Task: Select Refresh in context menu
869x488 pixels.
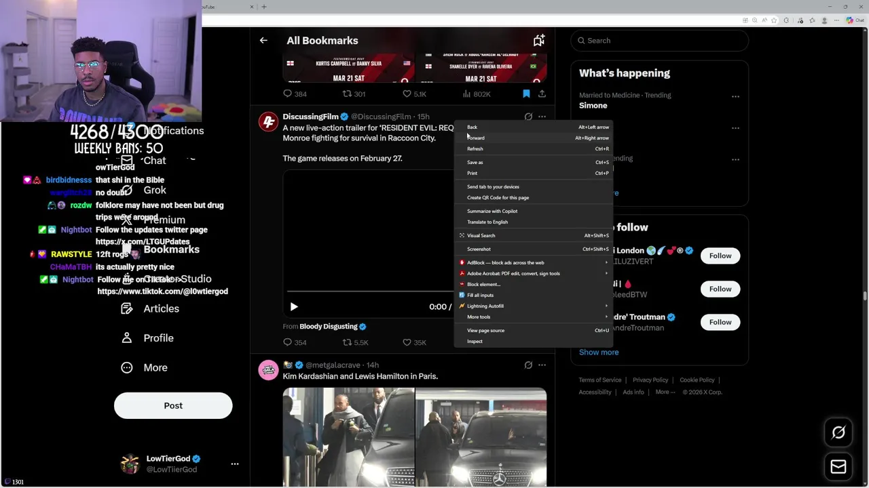Action: pyautogui.click(x=533, y=148)
